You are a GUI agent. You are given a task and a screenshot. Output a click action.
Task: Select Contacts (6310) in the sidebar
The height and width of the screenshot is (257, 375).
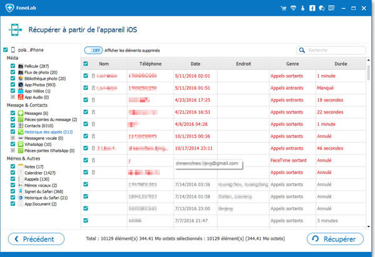[40, 125]
